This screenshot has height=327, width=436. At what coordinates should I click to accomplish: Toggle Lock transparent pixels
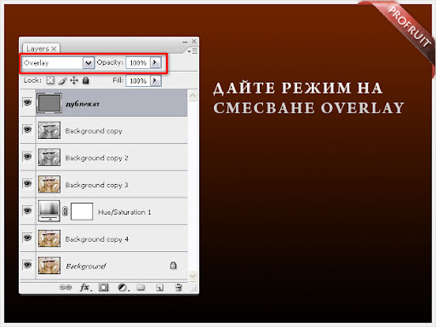50,81
